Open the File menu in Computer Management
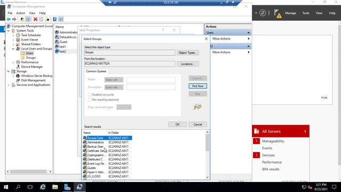 pos(10,13)
